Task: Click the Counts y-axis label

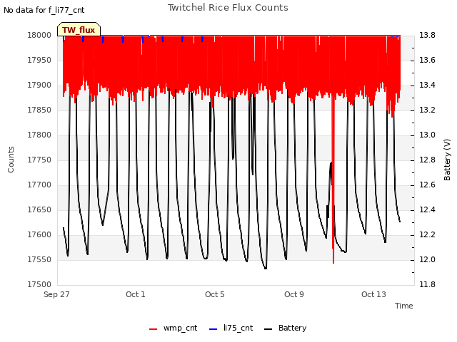Action: [x=11, y=160]
